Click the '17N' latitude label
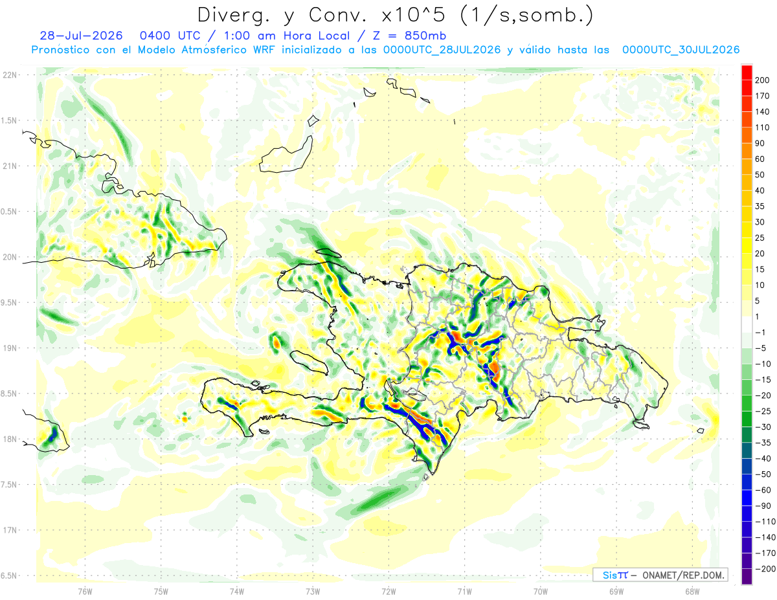The height and width of the screenshot is (600, 777). pyautogui.click(x=9, y=530)
